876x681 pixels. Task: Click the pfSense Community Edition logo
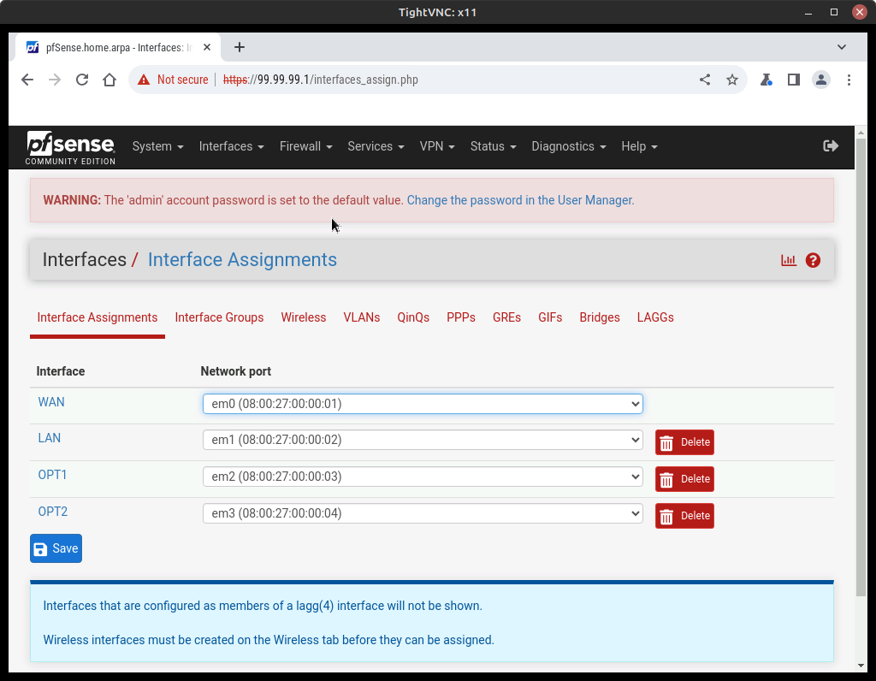(x=70, y=147)
